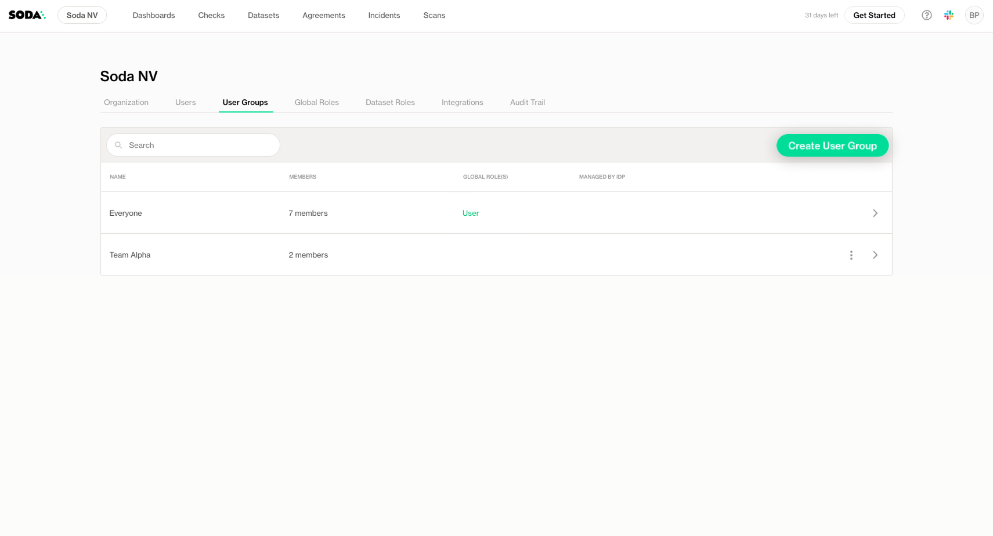The width and height of the screenshot is (993, 536).
Task: Open Dashboards from the top navigation
Action: point(153,15)
